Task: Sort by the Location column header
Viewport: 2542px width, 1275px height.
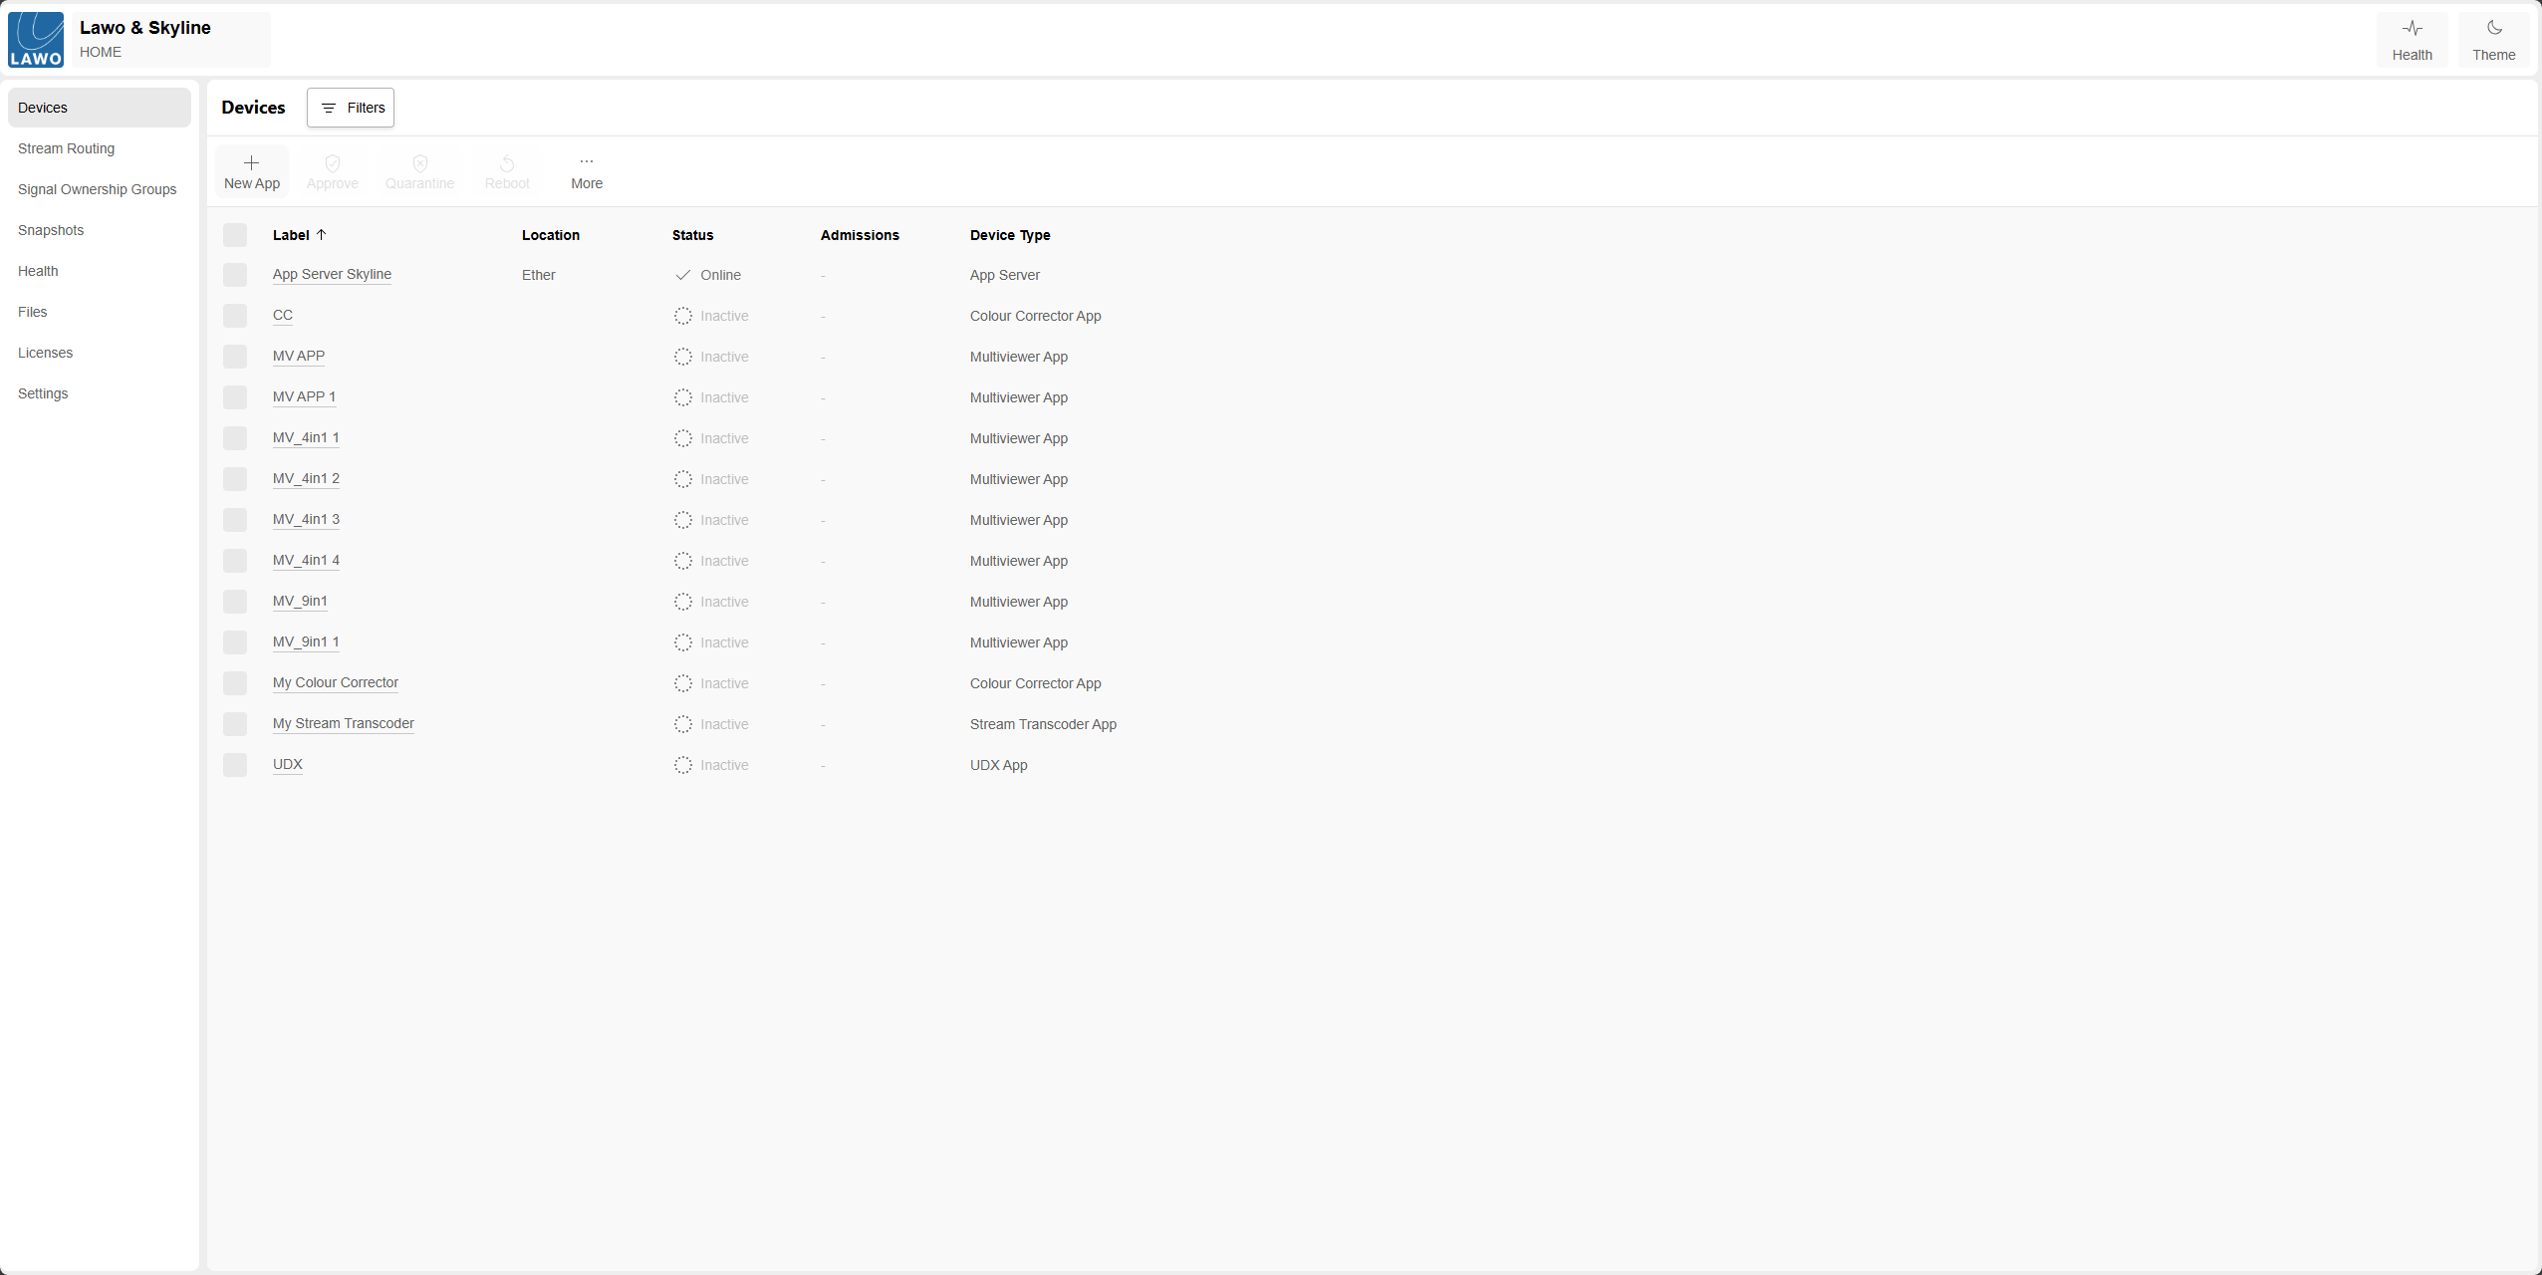Action: pyautogui.click(x=551, y=235)
